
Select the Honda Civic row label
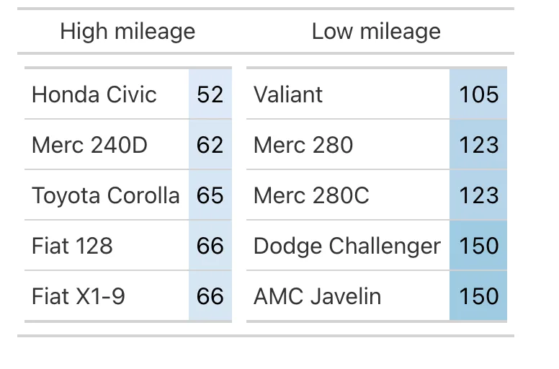pos(94,94)
